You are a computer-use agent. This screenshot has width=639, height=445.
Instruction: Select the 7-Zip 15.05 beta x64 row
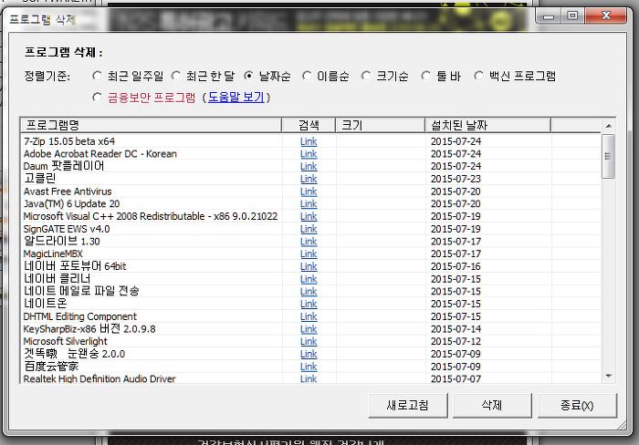[x=310, y=141]
